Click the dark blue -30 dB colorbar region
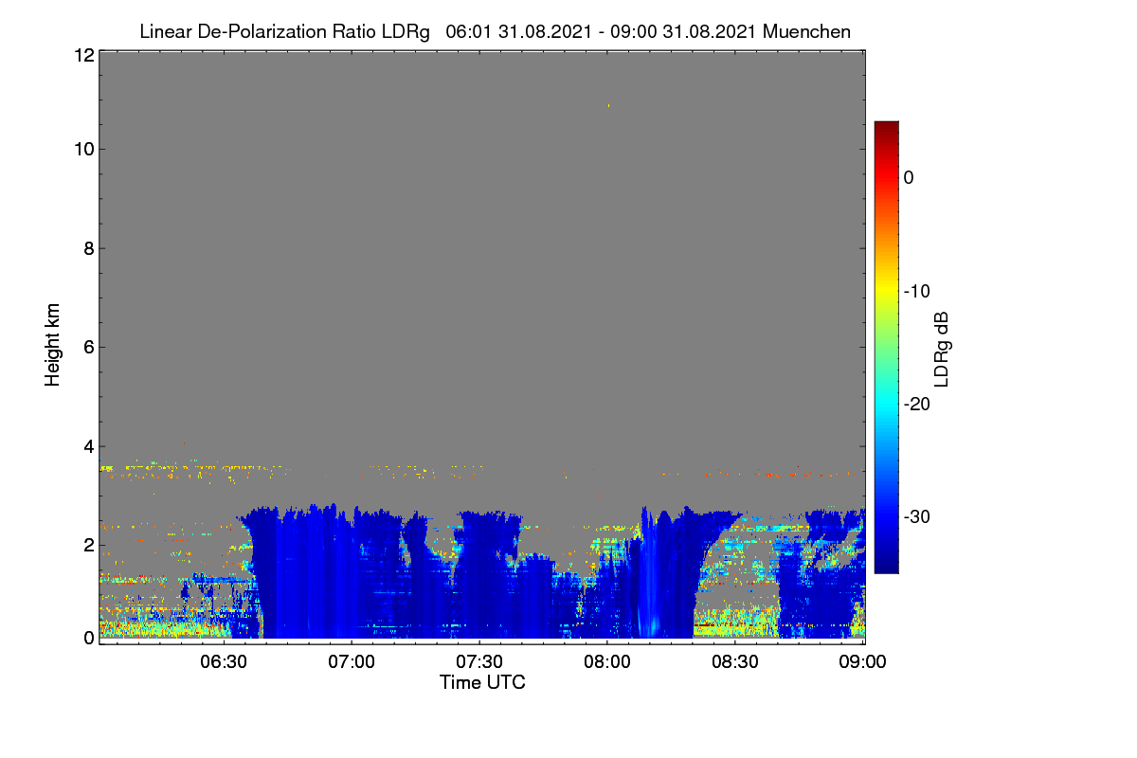Screen dimensions: 1137x758 point(886,516)
